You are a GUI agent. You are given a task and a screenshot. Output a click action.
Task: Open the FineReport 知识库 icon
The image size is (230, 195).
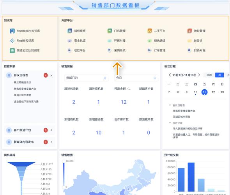[12, 31]
